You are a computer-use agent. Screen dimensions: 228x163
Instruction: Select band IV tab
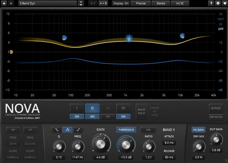[123, 108]
